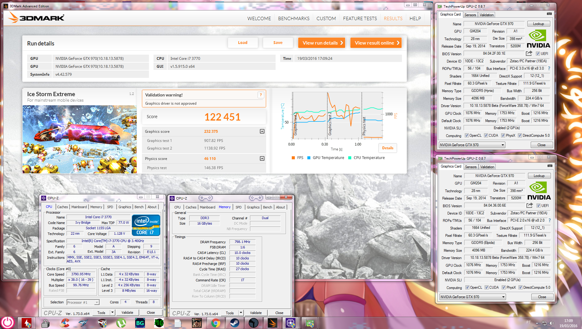Open Tools dropdown arrow in right CPU-Z window
Viewport: 582px width, 329px height.
[x=241, y=313]
